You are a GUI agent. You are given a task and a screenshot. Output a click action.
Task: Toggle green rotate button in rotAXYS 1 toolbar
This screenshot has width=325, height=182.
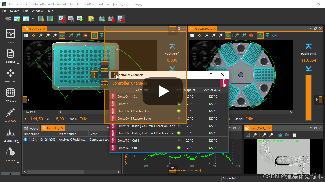click(x=94, y=35)
